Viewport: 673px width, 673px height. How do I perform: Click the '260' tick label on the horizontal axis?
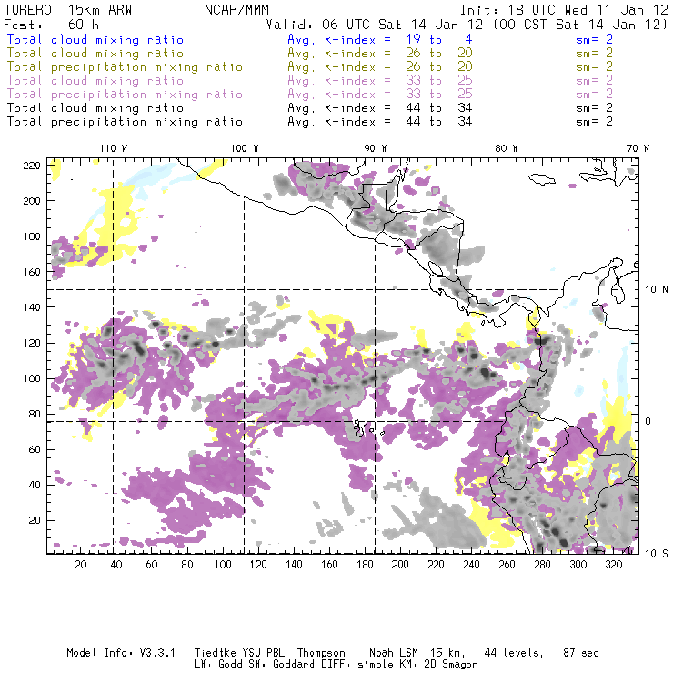507,565
